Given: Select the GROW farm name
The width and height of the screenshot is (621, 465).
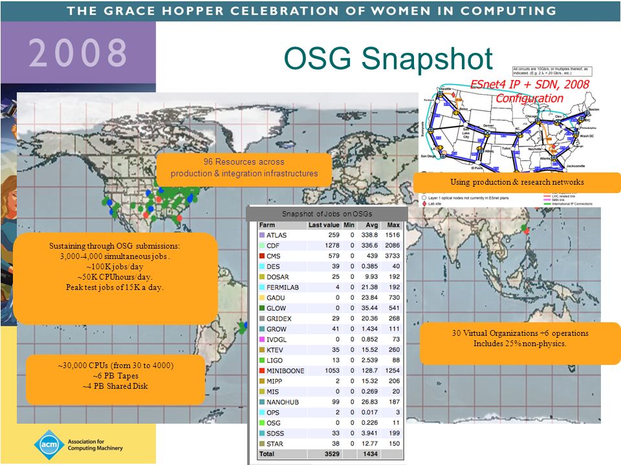Looking at the screenshot, I should pos(276,329).
